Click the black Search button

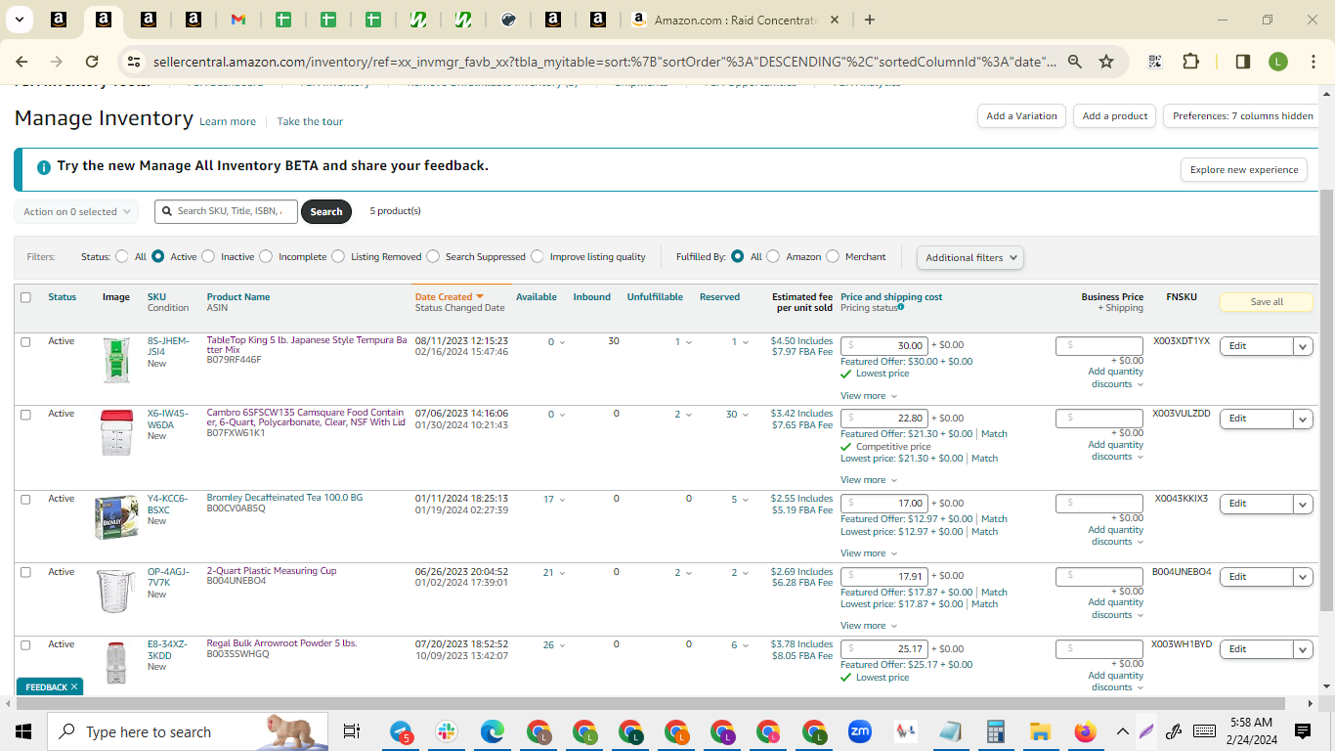click(x=326, y=211)
